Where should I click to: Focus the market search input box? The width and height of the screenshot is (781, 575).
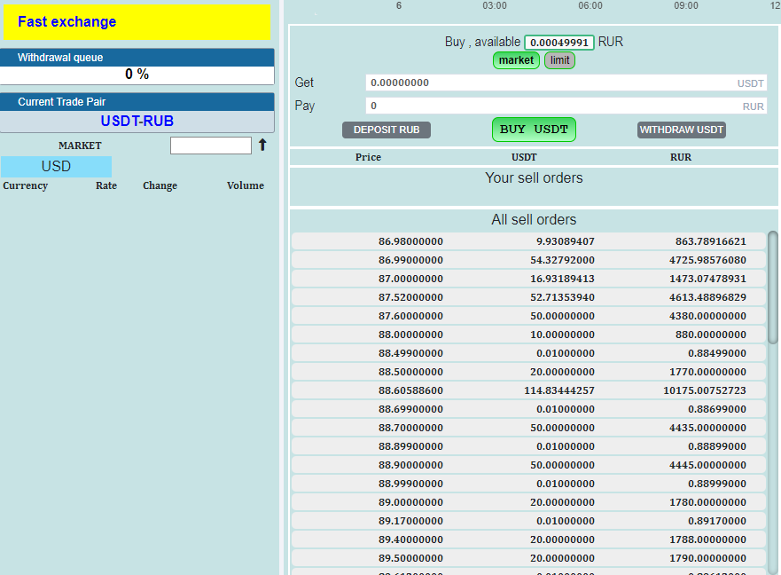[210, 146]
